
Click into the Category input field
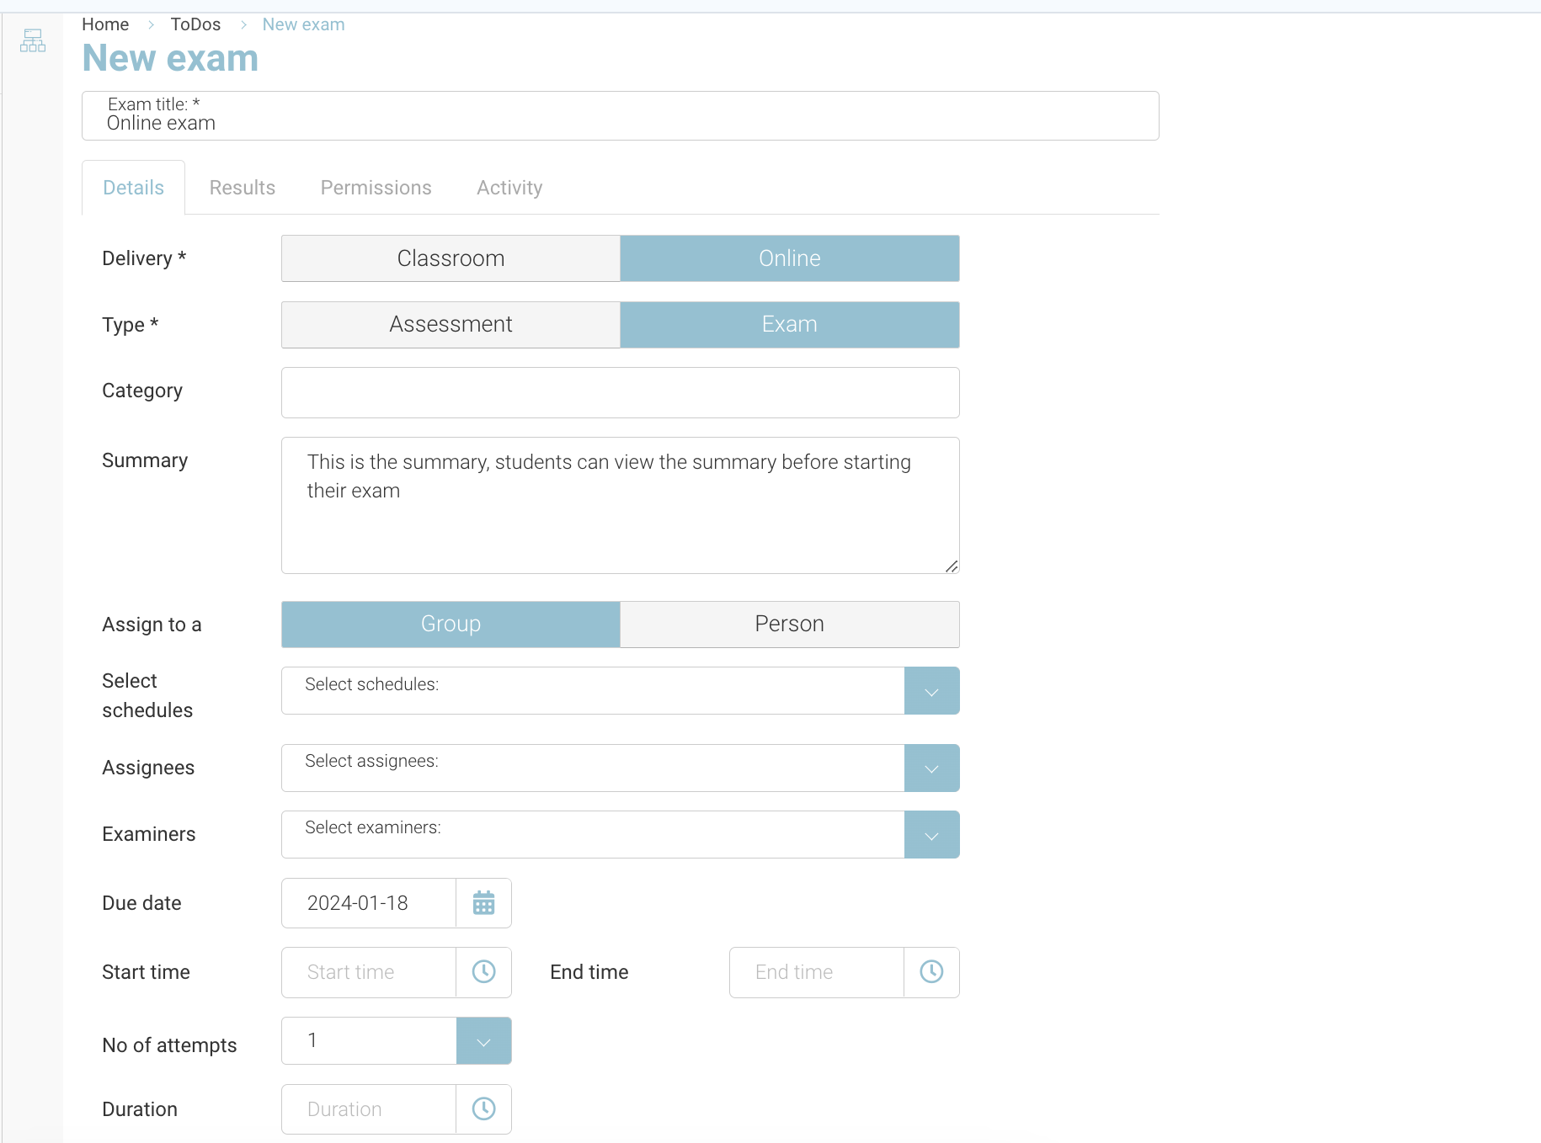620,392
